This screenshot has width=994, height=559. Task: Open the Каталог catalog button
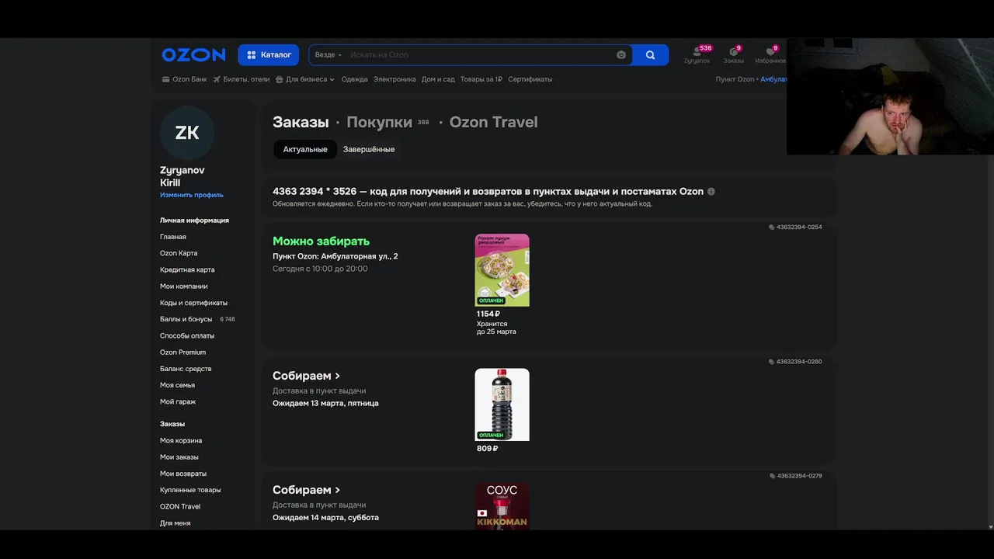coord(269,55)
